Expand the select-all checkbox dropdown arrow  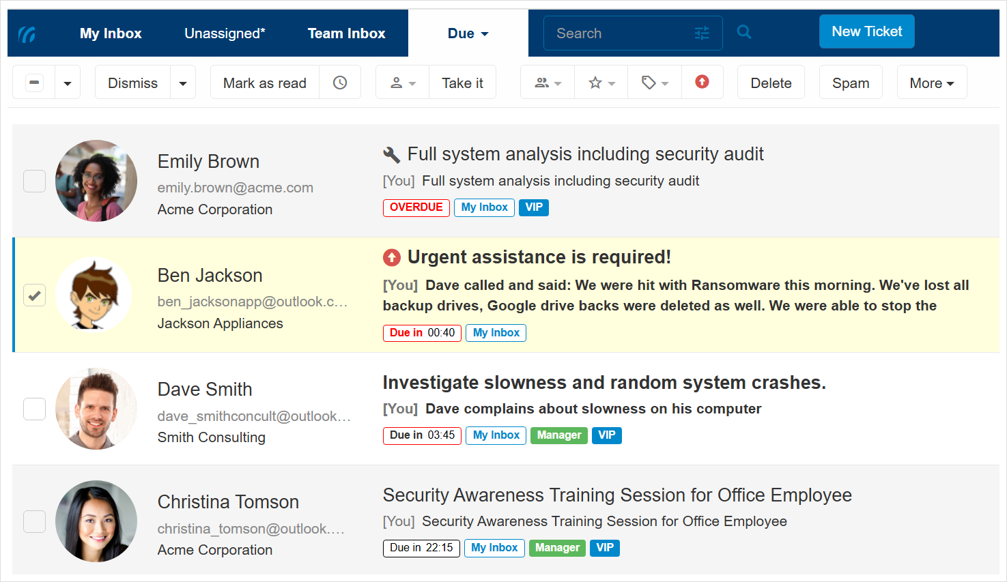click(68, 83)
